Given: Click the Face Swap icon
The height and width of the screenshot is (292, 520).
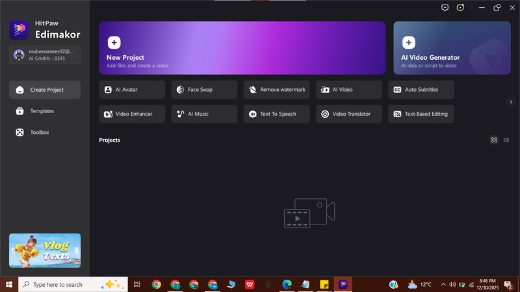Looking at the screenshot, I should click(180, 90).
